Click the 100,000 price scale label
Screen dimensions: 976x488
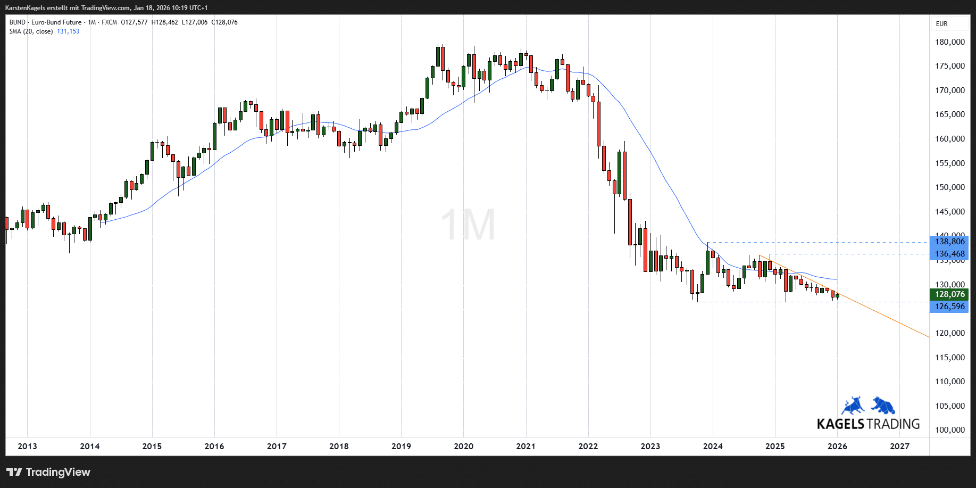[949, 430]
